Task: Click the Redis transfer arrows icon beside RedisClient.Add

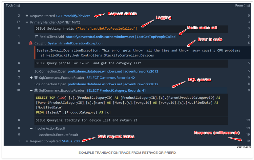Action: click(36, 37)
